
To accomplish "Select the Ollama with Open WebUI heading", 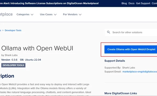I will (37, 48).
